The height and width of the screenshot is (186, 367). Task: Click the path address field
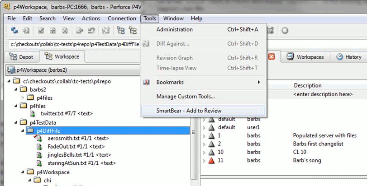[74, 44]
